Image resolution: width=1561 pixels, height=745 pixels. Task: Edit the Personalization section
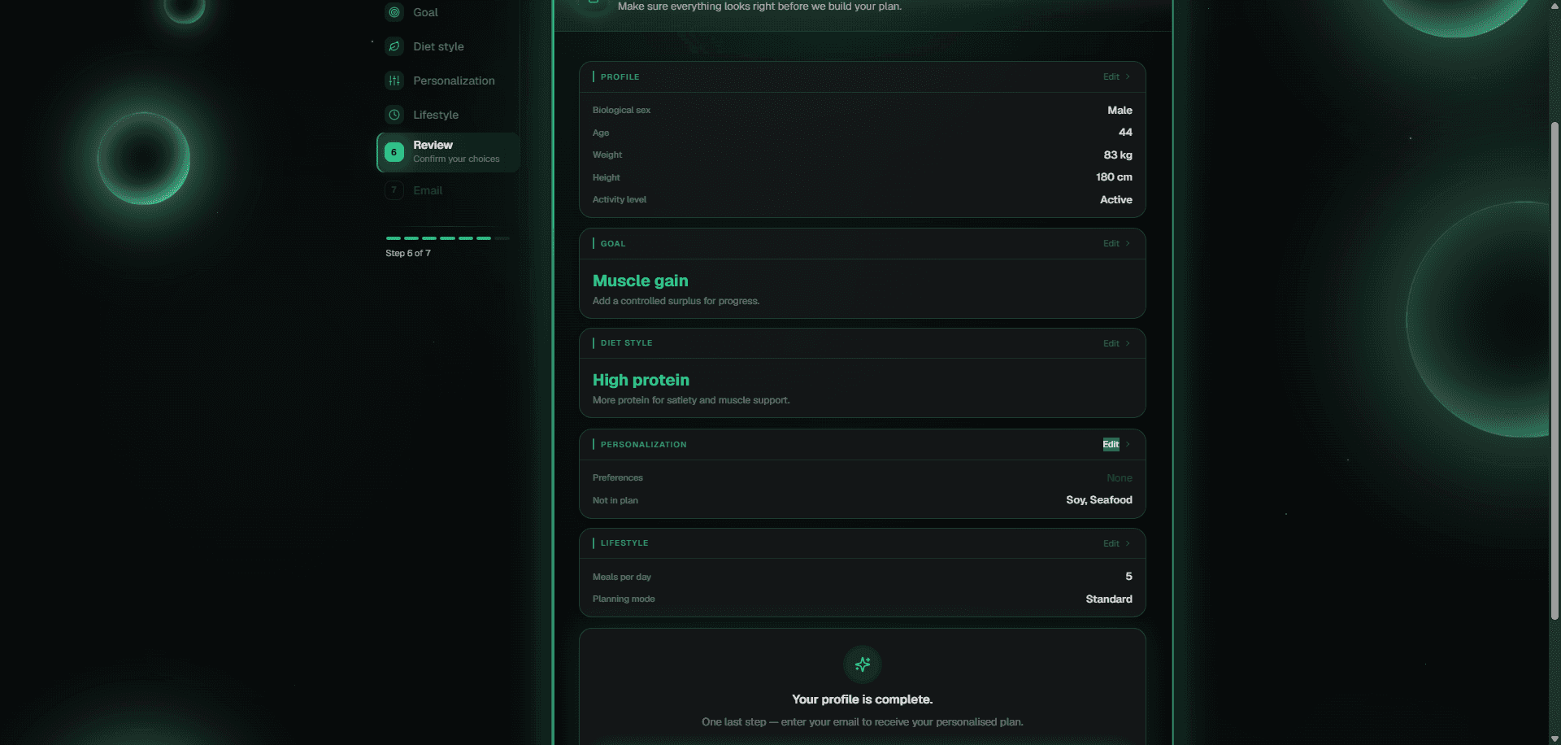click(1116, 444)
